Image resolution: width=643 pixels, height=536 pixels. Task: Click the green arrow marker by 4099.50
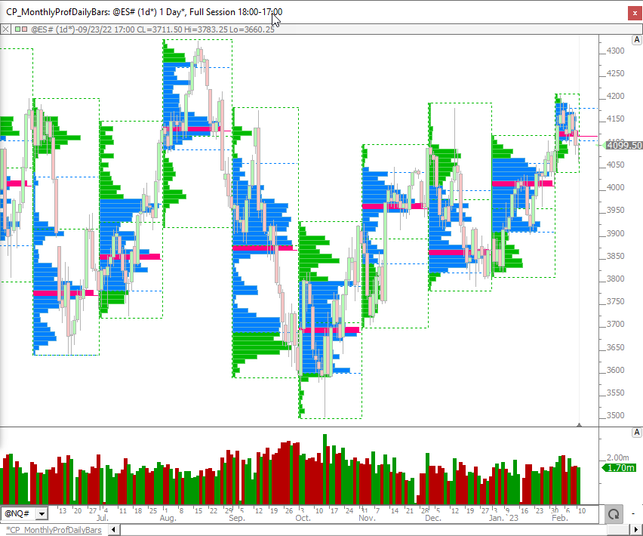tap(604, 145)
